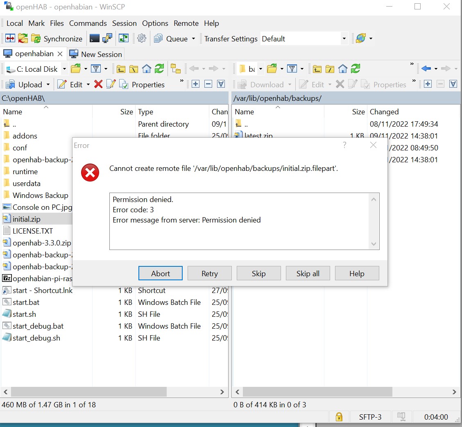Go to local home directory icon

[147, 69]
